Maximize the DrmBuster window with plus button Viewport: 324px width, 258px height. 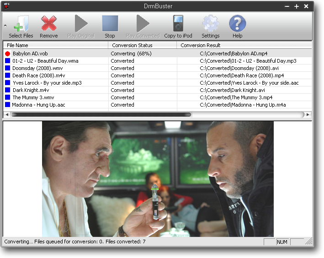297,6
